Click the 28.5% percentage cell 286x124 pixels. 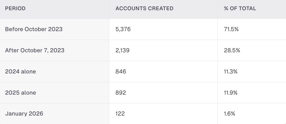click(232, 50)
